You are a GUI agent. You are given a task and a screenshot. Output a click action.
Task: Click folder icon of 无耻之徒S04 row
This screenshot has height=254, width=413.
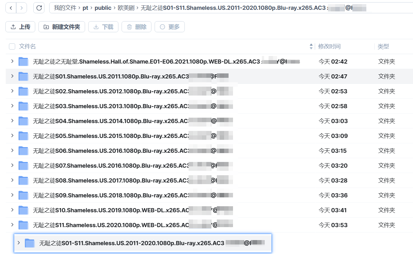[23, 121]
